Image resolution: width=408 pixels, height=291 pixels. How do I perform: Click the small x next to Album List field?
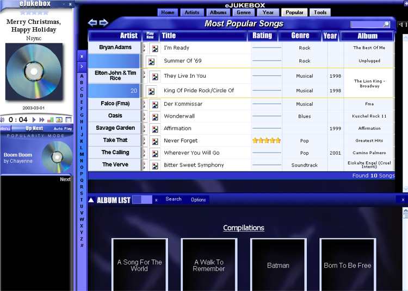(156, 200)
